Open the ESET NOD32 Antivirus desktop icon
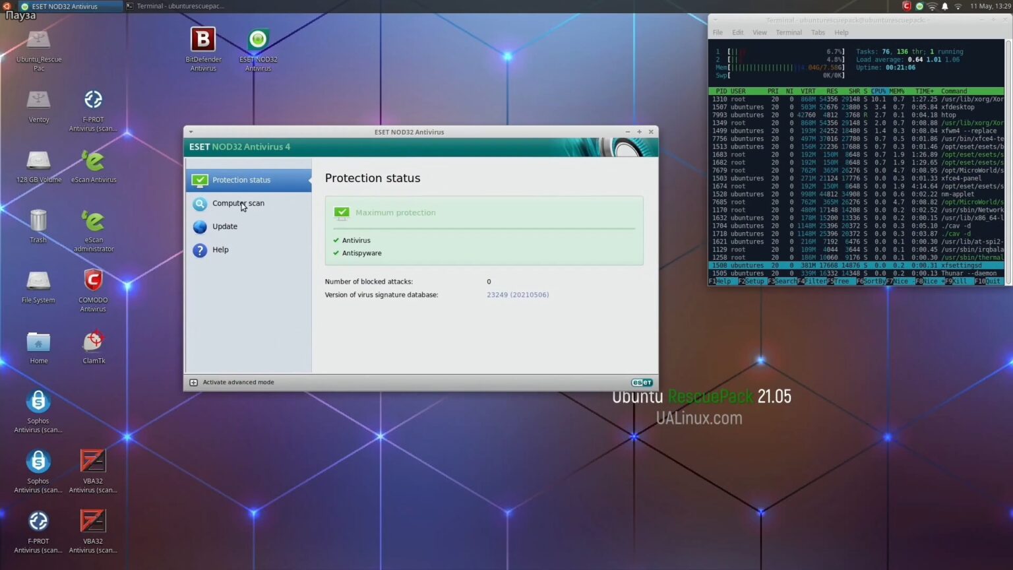 click(258, 40)
